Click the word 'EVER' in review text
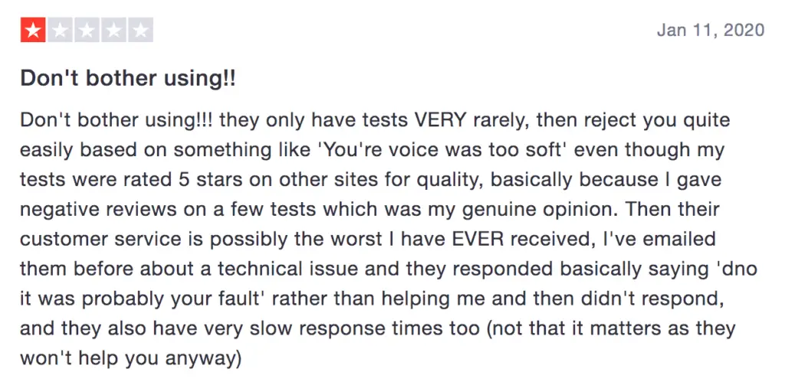The image size is (785, 382). pyautogui.click(x=476, y=240)
